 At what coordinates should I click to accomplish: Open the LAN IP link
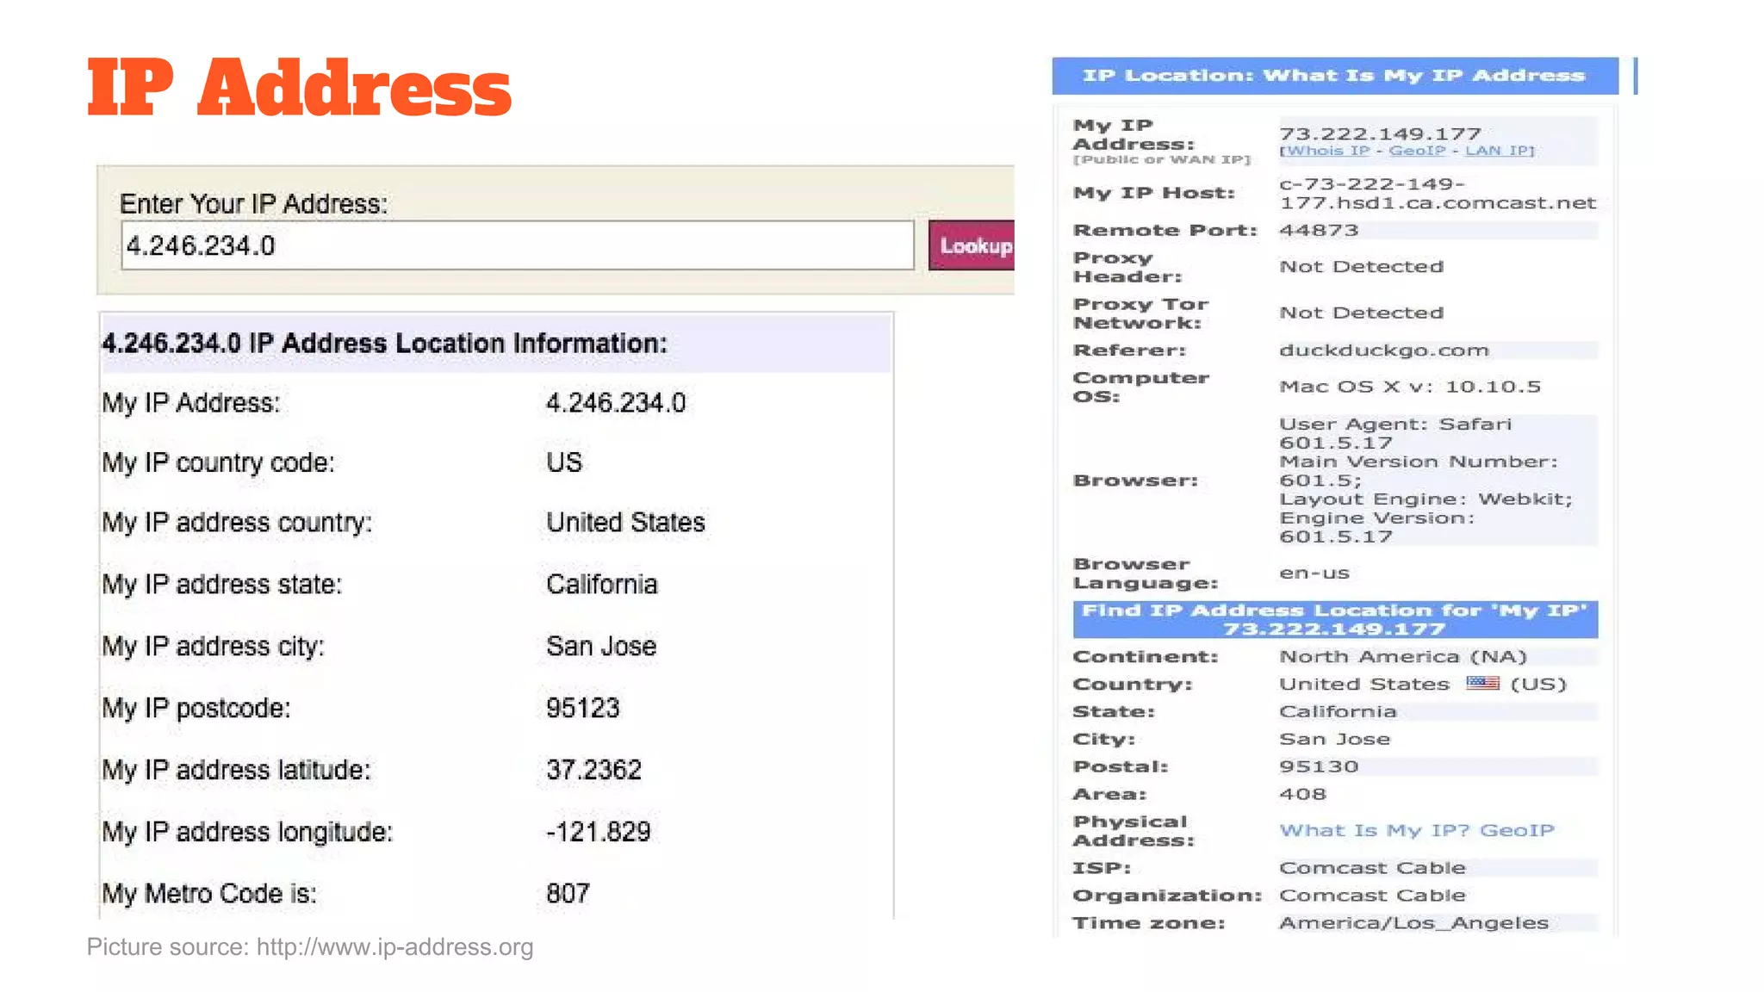pyautogui.click(x=1499, y=151)
